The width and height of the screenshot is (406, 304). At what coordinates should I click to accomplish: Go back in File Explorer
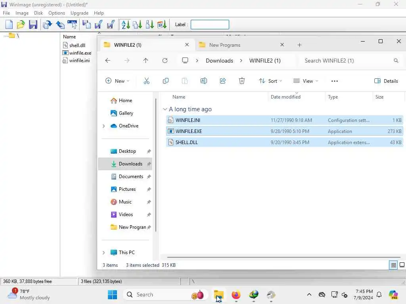click(x=108, y=61)
